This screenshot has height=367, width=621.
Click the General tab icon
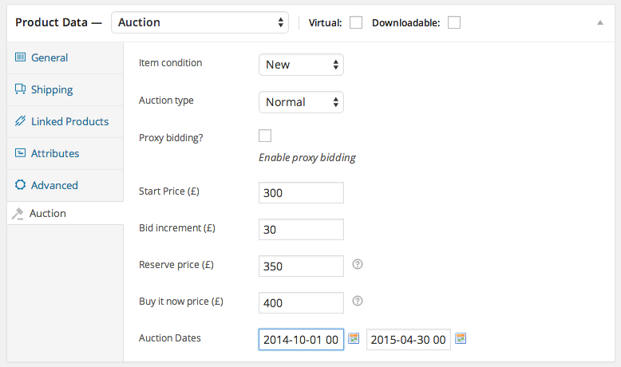click(x=21, y=57)
